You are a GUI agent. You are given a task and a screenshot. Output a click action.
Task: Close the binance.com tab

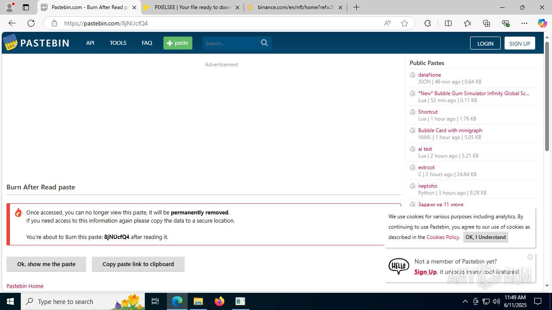[x=340, y=7]
